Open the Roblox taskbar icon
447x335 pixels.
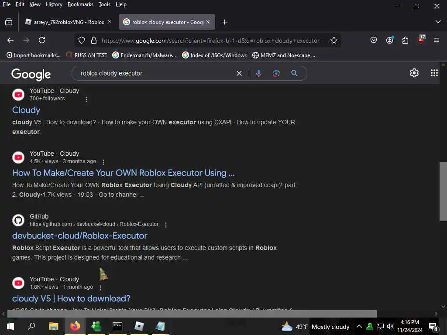pos(139,326)
